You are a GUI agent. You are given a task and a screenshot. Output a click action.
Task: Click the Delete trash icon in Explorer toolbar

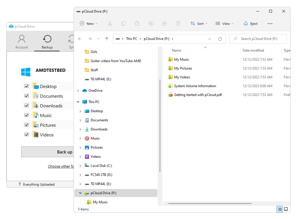click(178, 23)
